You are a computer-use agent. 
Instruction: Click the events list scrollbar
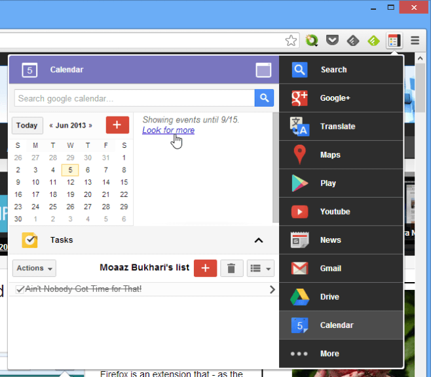(x=275, y=168)
